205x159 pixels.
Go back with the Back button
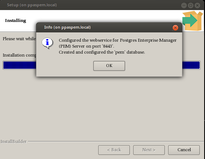click(x=114, y=150)
